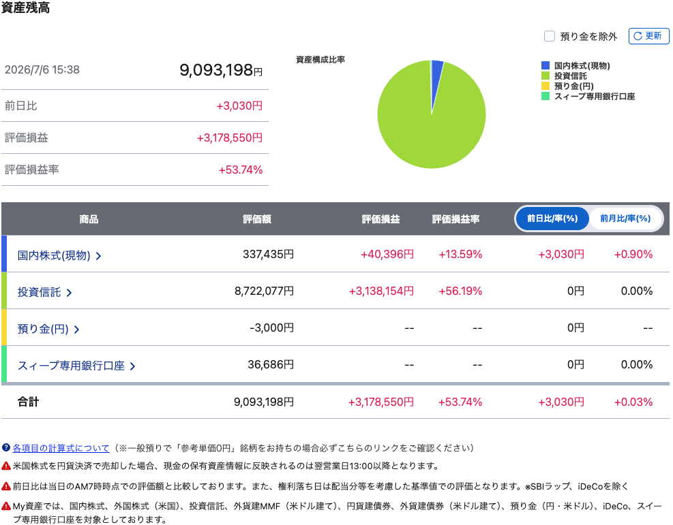Click the 資産残高 page heading
The image size is (673, 525).
click(x=25, y=7)
